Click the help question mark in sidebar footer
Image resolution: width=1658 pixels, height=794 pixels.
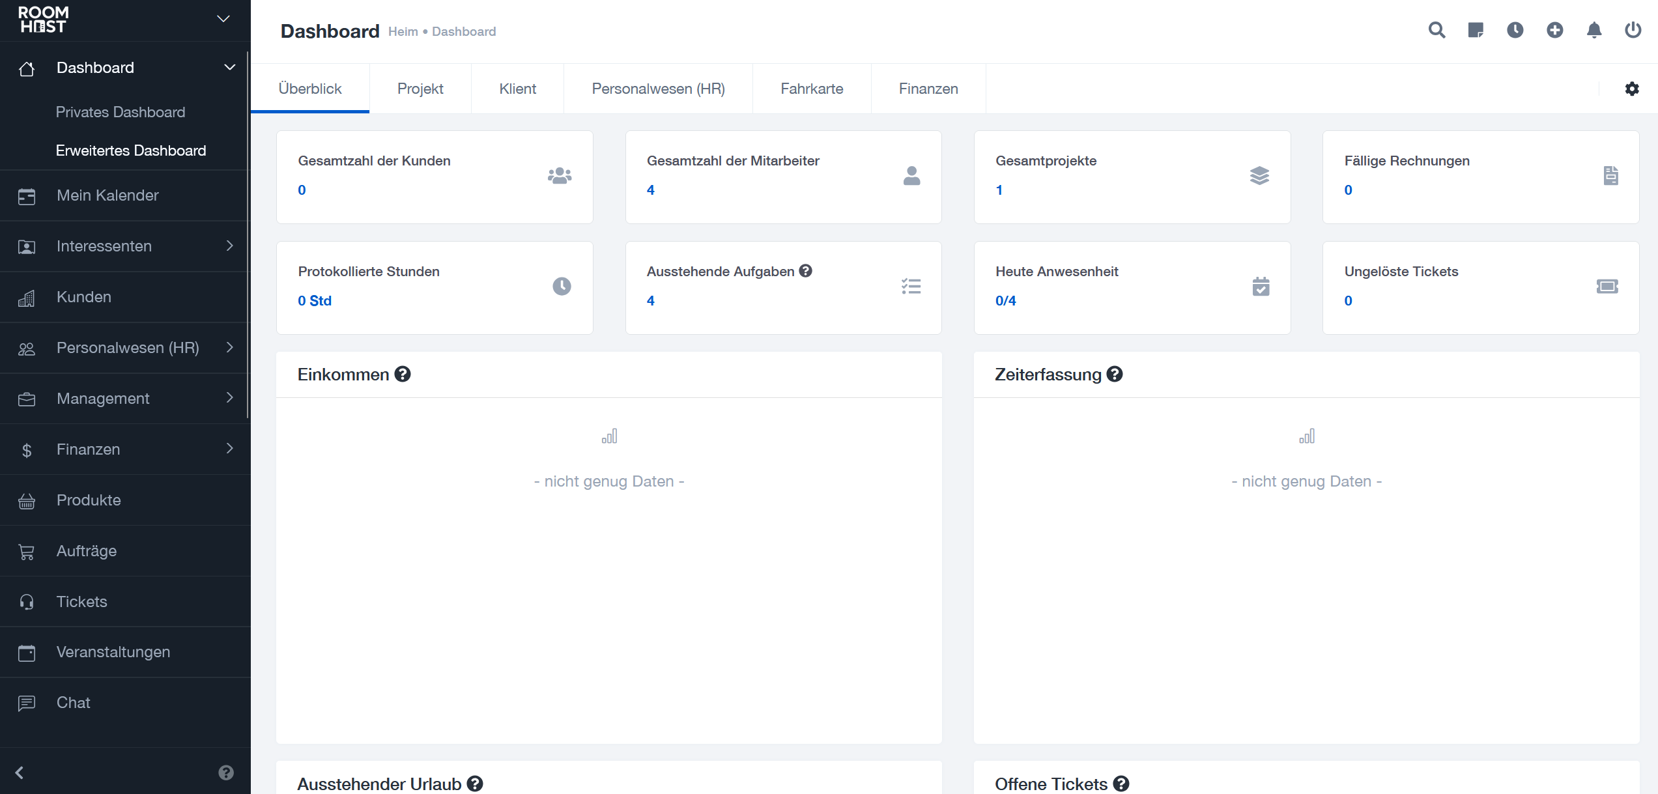(226, 773)
